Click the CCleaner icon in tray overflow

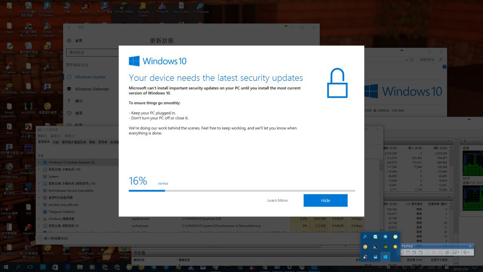click(365, 257)
